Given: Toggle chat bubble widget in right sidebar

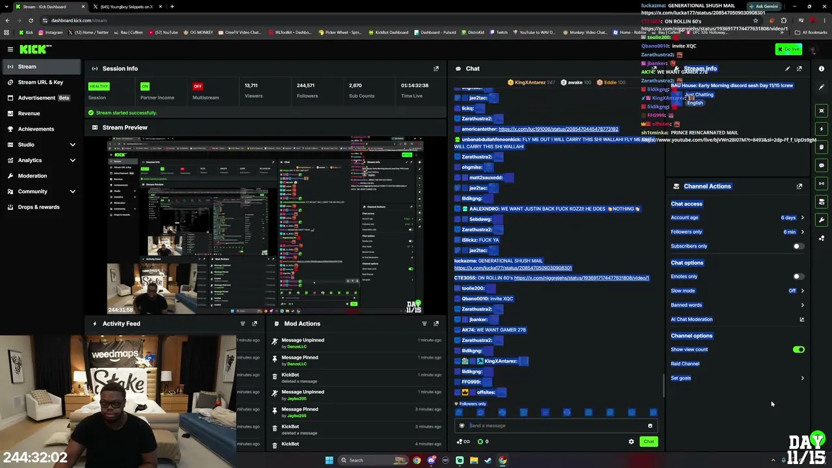Looking at the screenshot, I should tap(822, 165).
